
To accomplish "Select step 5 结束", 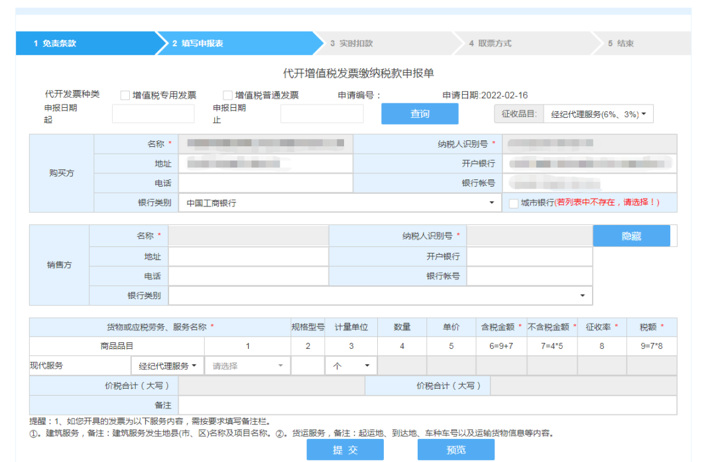I will point(642,43).
